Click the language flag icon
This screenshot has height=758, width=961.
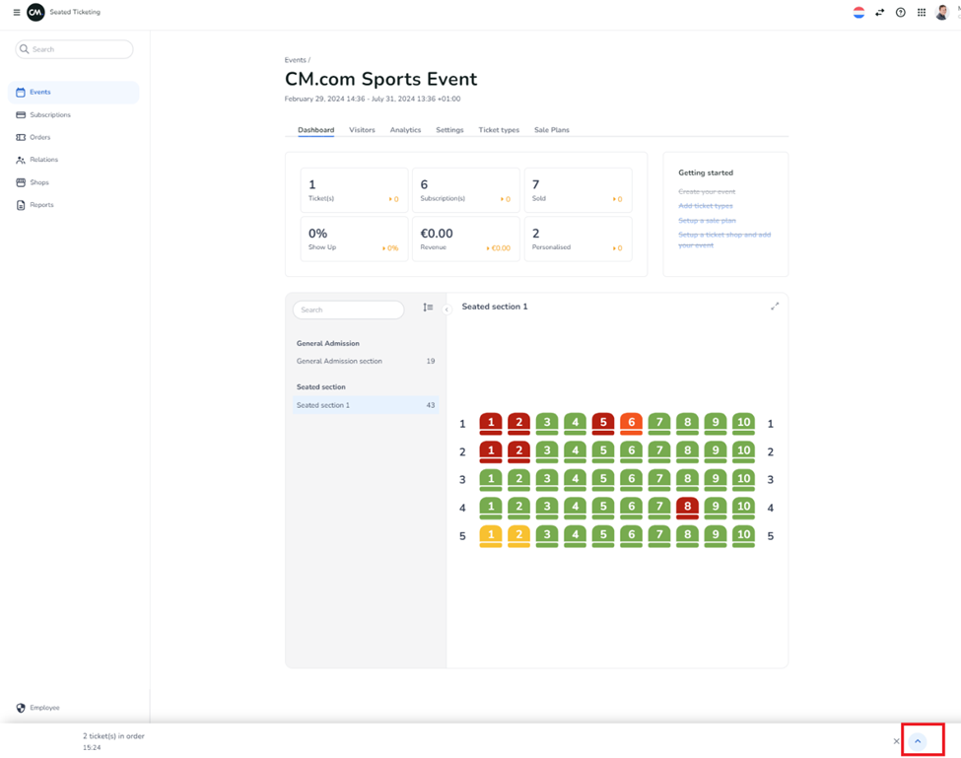click(x=858, y=13)
